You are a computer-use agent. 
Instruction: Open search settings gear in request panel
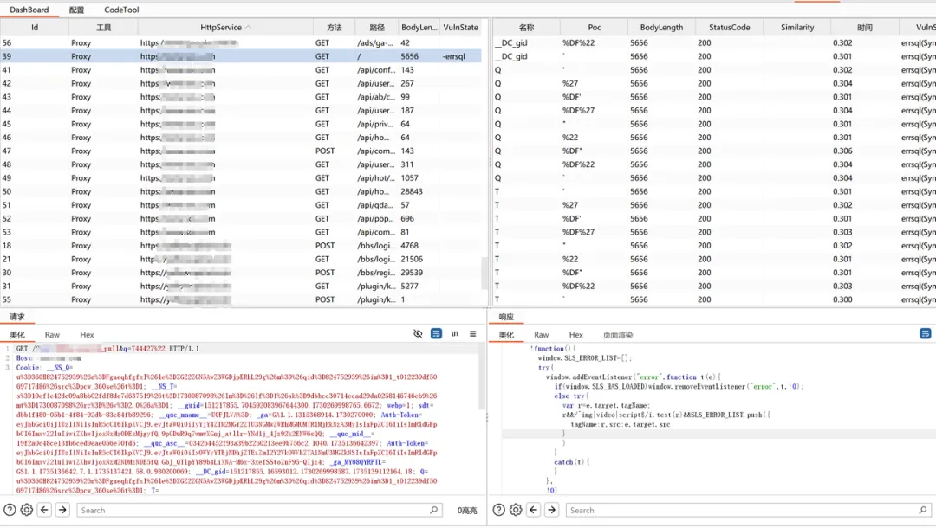[27, 511]
